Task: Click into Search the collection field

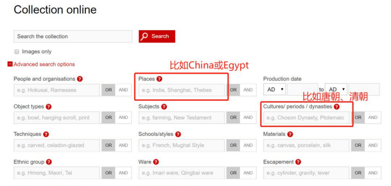Action: [x=73, y=37]
